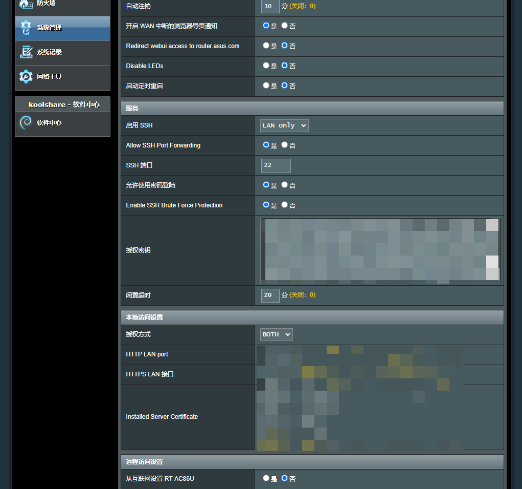
Task: Turn on scheduled reboot (启动定时重启) 是
Action: tap(266, 86)
